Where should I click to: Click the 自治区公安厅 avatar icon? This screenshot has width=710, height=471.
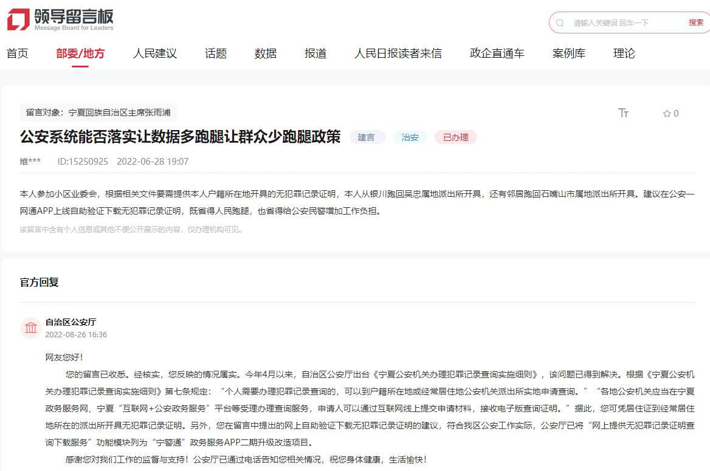(x=30, y=328)
